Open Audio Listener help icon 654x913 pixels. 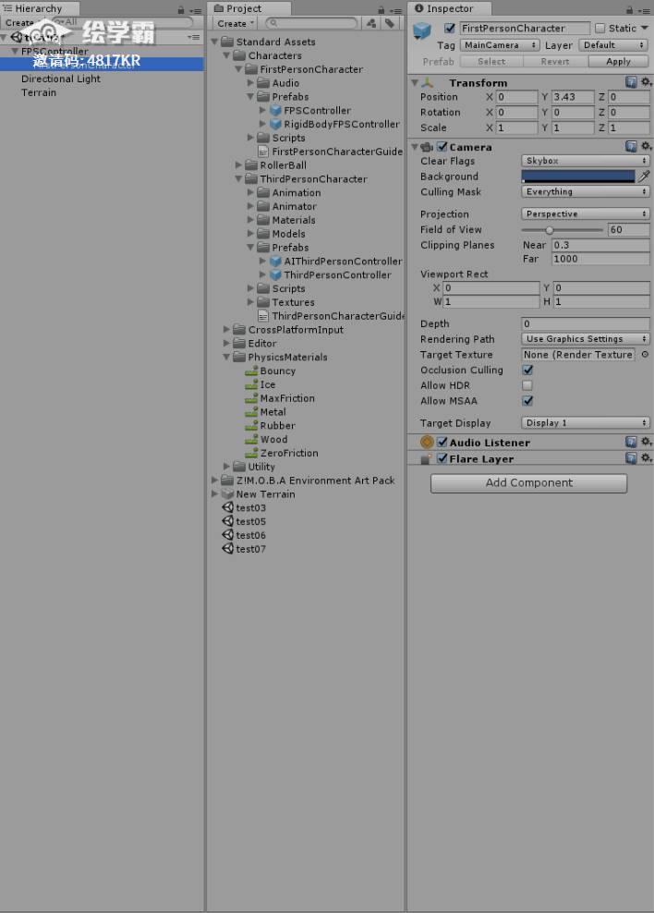(x=631, y=442)
